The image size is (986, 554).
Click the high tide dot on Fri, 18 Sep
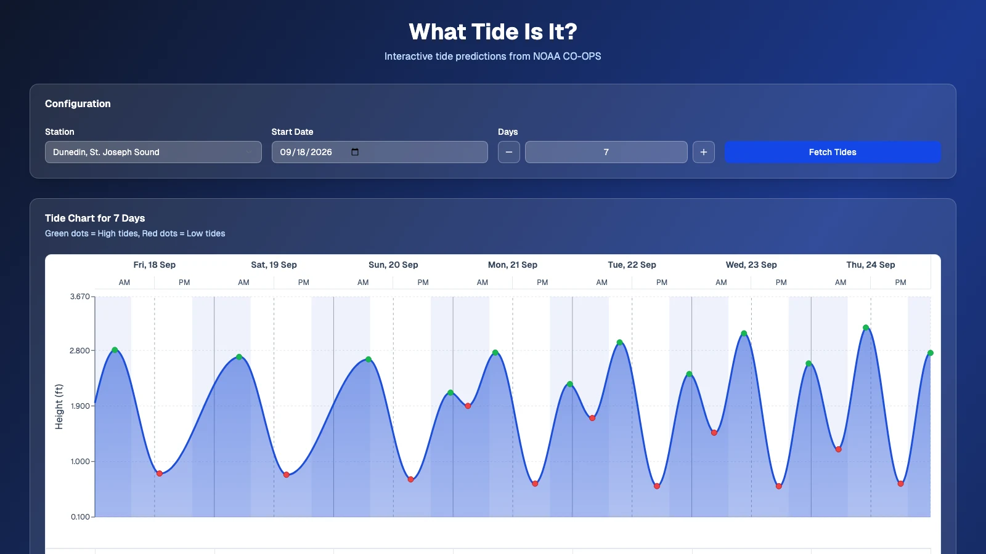(x=115, y=350)
